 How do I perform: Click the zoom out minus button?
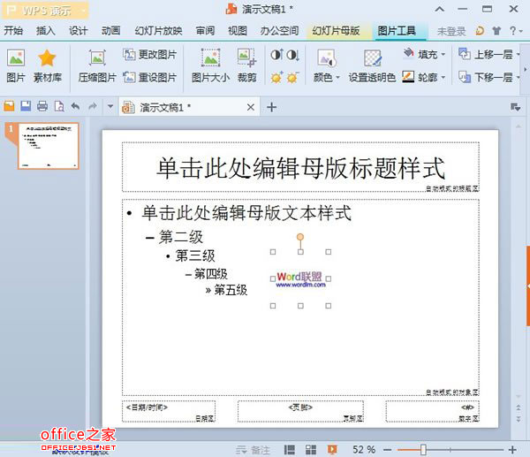point(388,450)
